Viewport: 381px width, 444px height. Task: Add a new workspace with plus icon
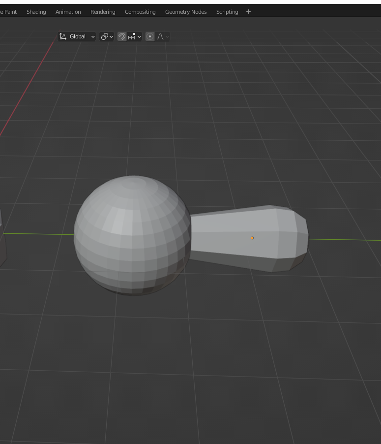coord(248,12)
